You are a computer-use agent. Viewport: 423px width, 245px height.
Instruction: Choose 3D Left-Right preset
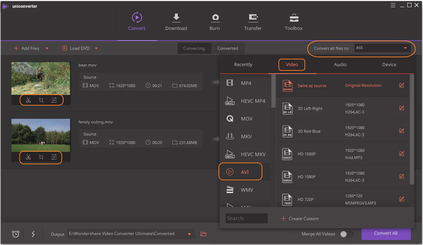click(x=342, y=109)
